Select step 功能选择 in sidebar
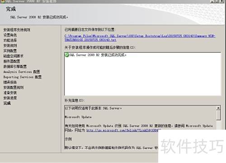 pyautogui.click(x=10, y=40)
